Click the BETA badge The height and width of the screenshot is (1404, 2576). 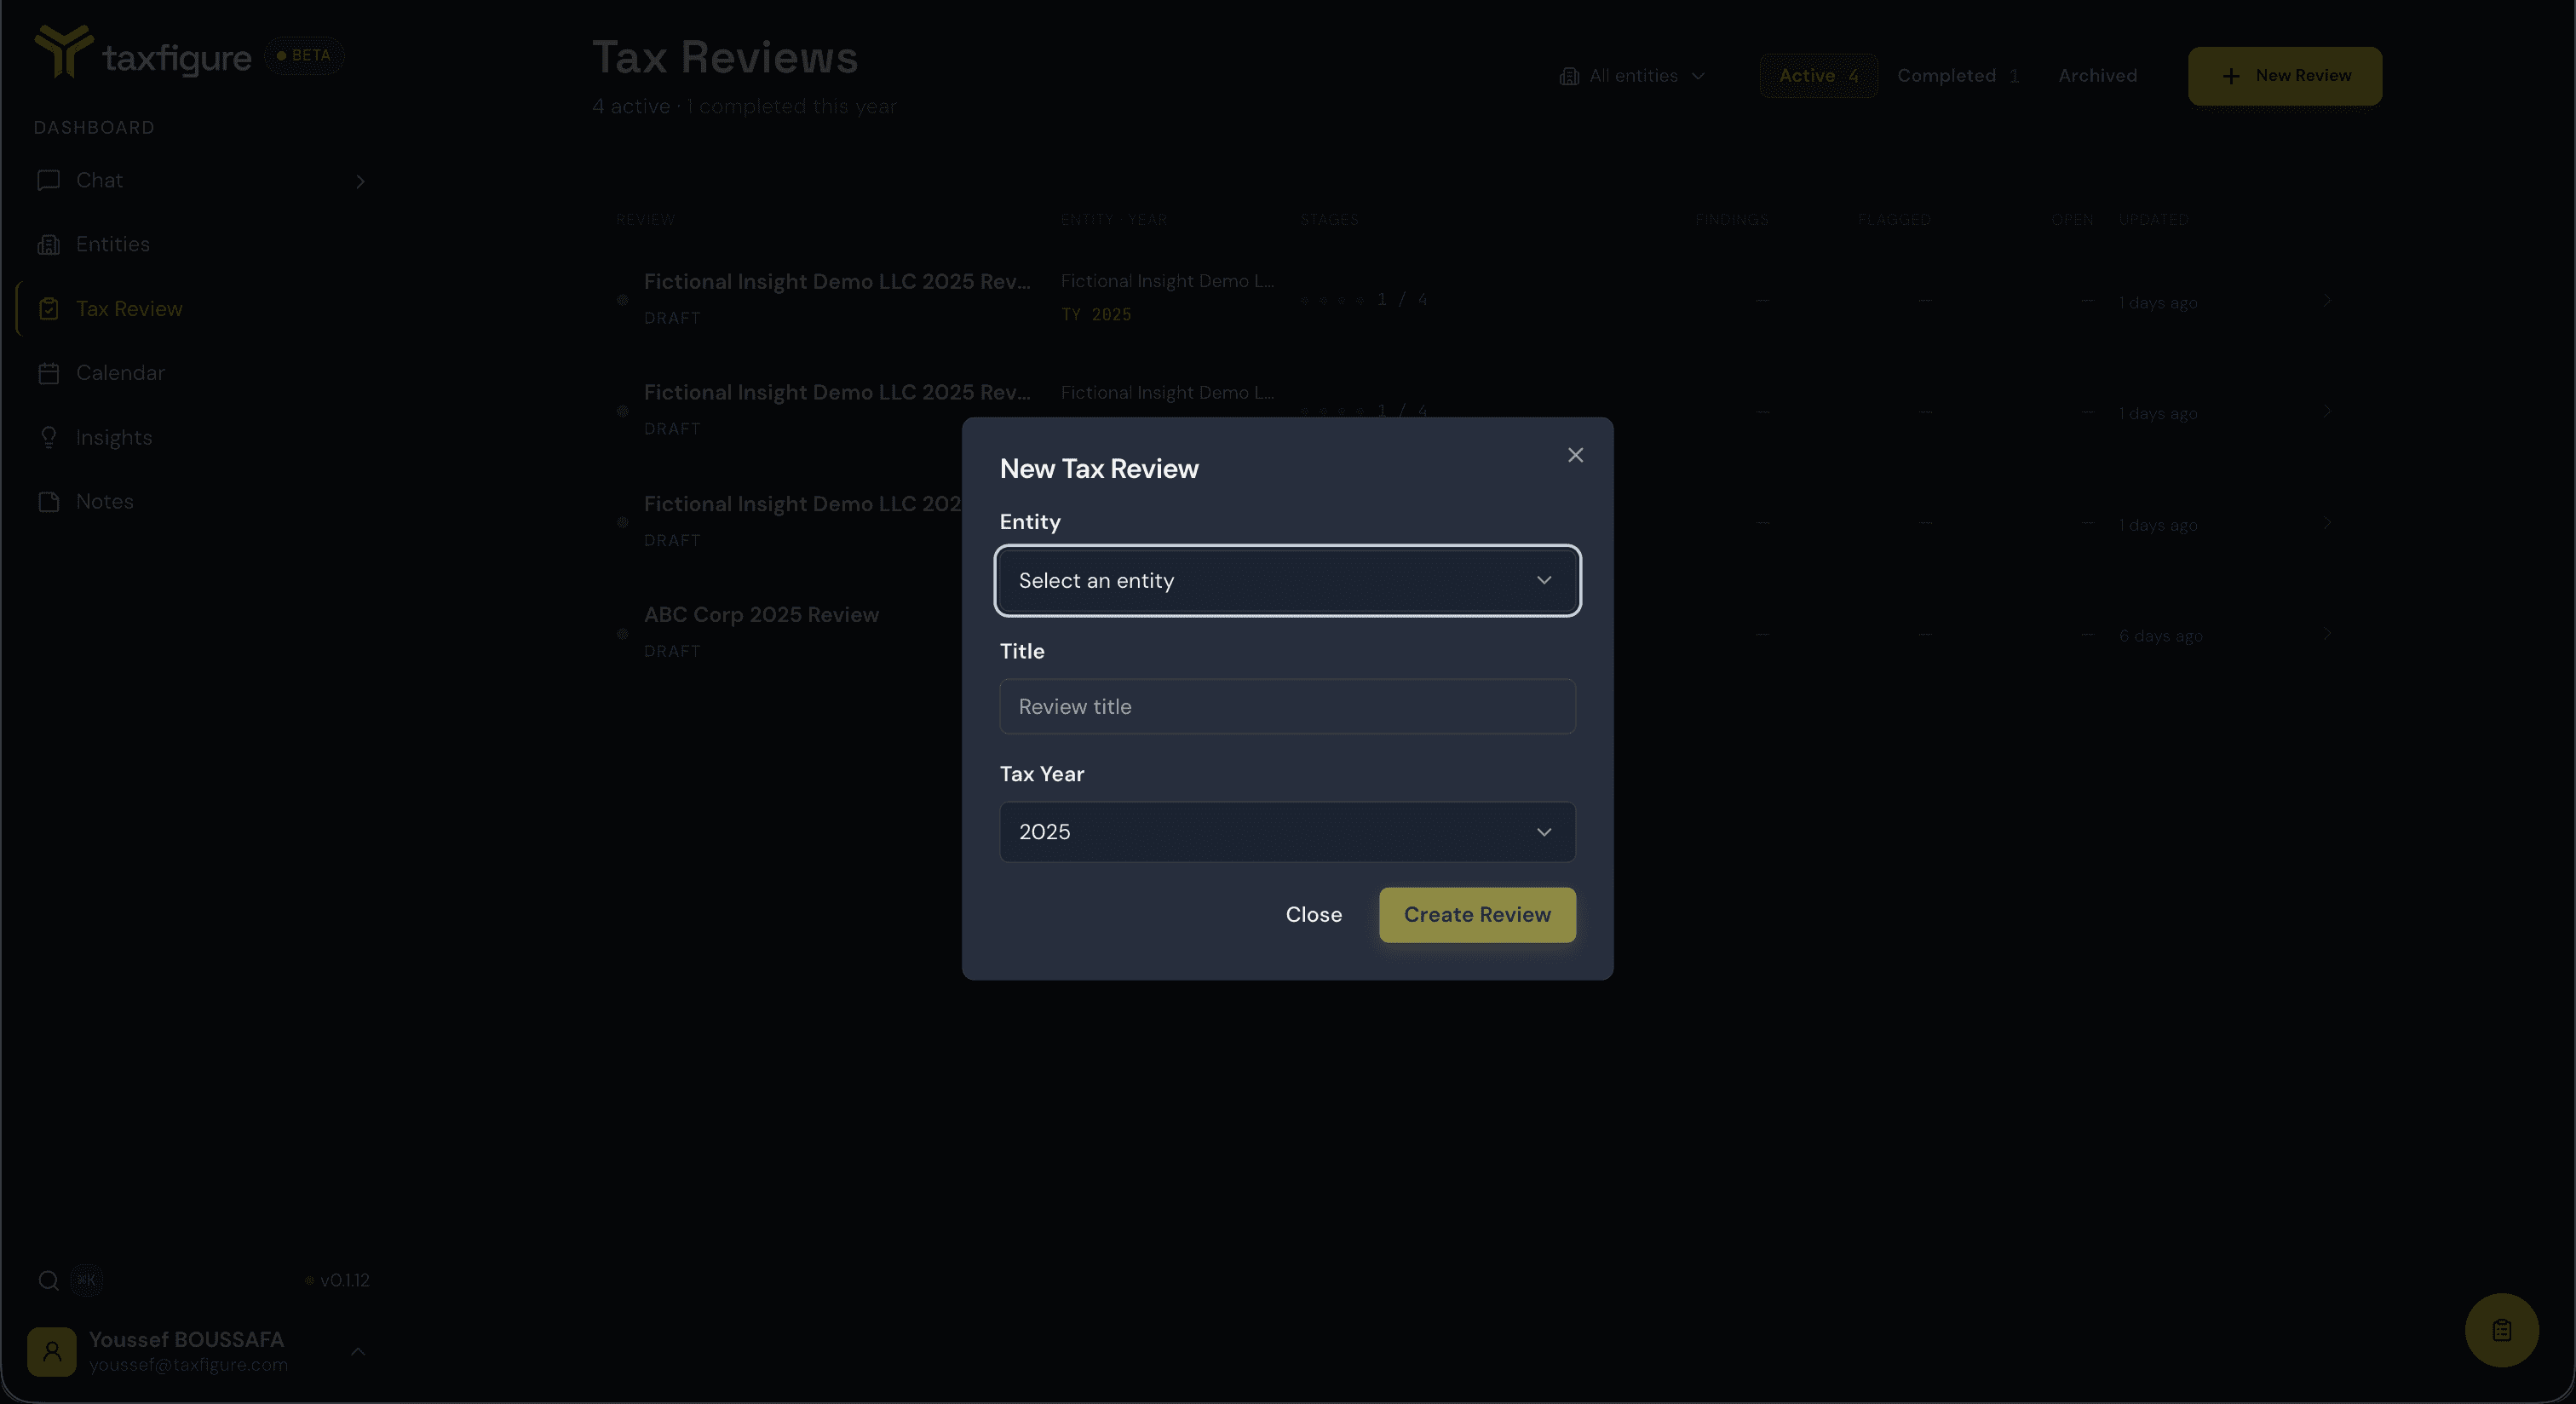click(x=304, y=55)
